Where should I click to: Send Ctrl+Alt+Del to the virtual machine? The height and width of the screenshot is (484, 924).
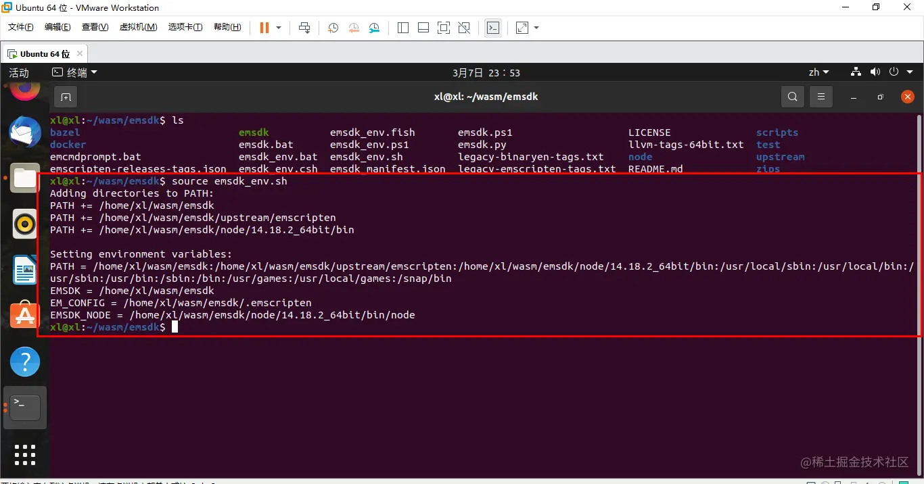[x=304, y=28]
